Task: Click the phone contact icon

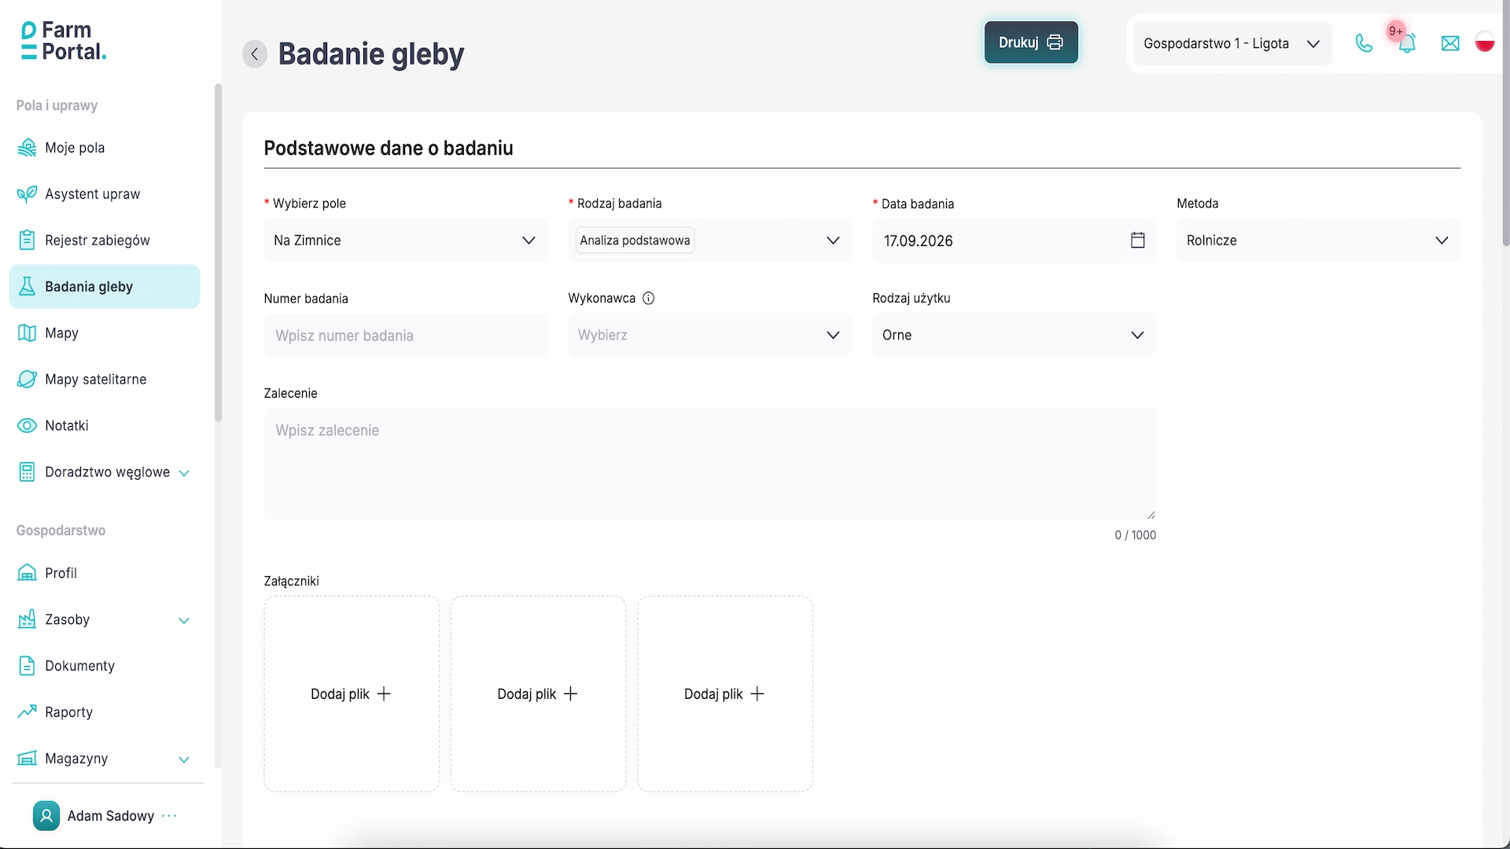Action: tap(1364, 43)
